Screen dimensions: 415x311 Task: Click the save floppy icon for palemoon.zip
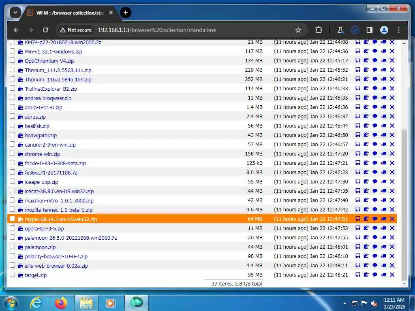pyautogui.click(x=357, y=247)
